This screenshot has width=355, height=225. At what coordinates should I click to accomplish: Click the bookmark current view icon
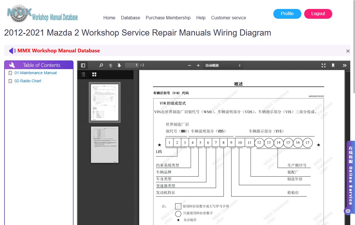coord(333,65)
